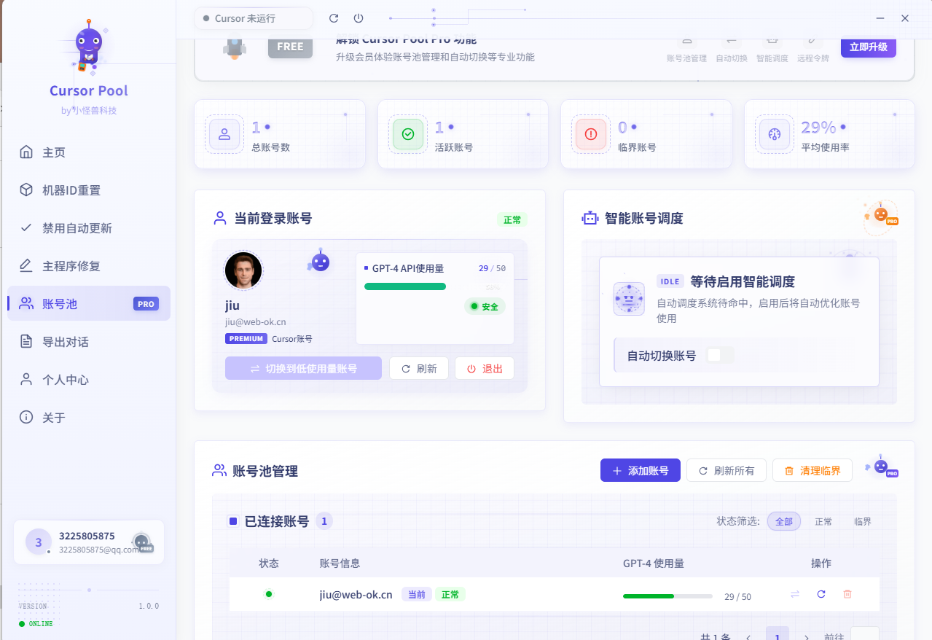Click the PRO robot icon beside 智能账号调度
Image resolution: width=932 pixels, height=640 pixels.
point(880,217)
